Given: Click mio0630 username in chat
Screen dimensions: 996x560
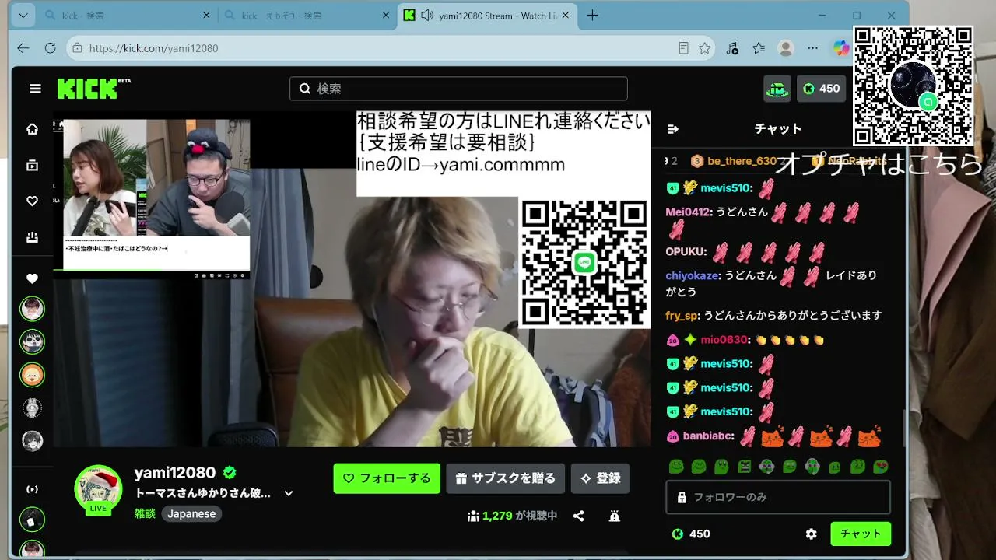Looking at the screenshot, I should [723, 340].
